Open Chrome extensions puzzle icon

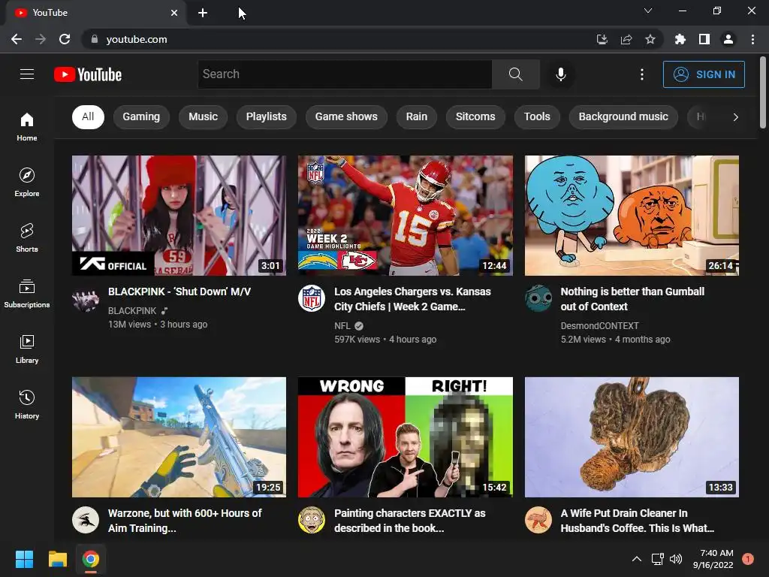[680, 39]
